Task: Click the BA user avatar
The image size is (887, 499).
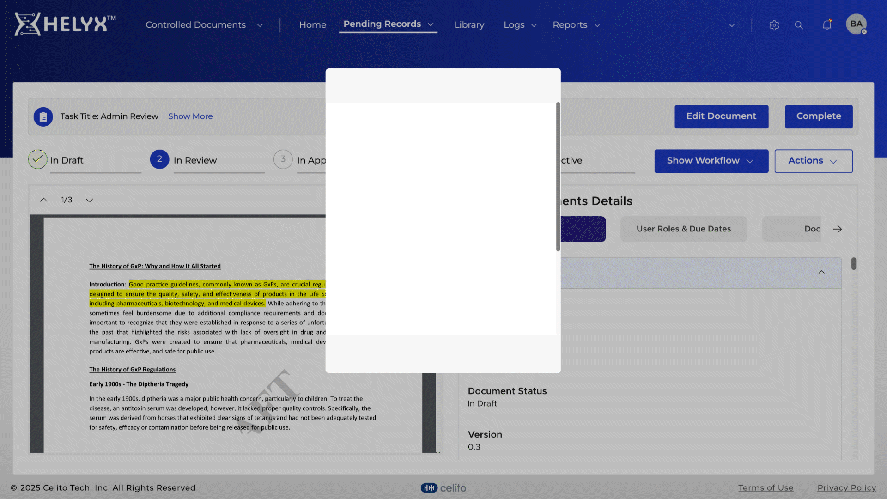Action: pos(856,24)
